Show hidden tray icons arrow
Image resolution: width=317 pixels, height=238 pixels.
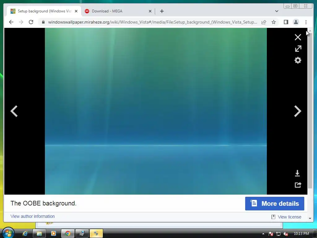pos(263,234)
